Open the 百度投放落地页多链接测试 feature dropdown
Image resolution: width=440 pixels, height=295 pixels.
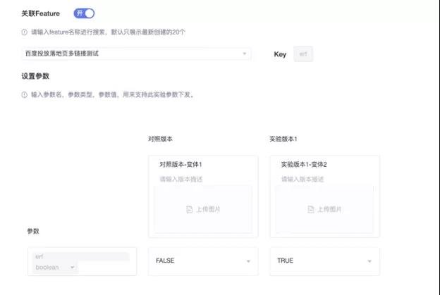point(136,54)
